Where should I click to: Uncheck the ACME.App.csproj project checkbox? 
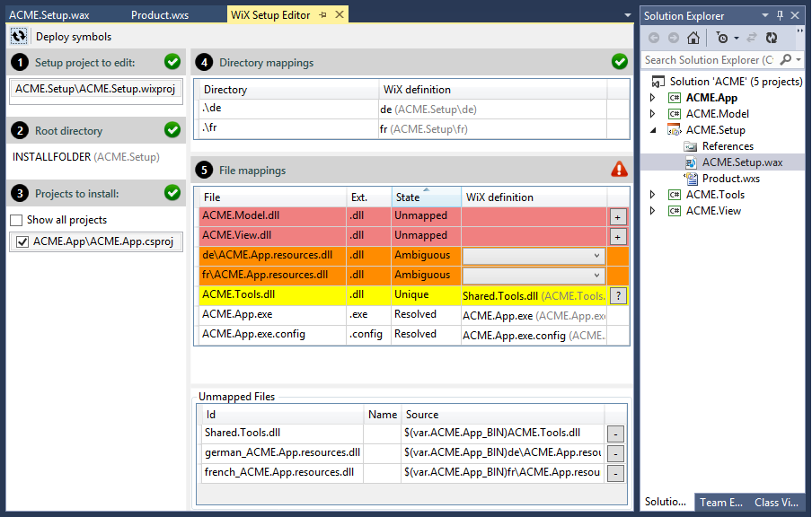pyautogui.click(x=23, y=241)
